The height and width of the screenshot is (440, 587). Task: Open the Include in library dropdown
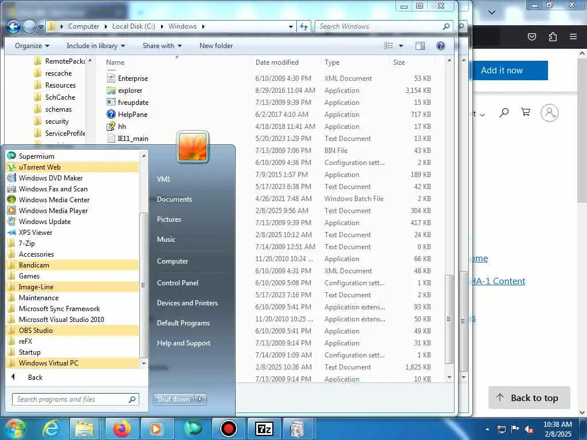click(96, 46)
